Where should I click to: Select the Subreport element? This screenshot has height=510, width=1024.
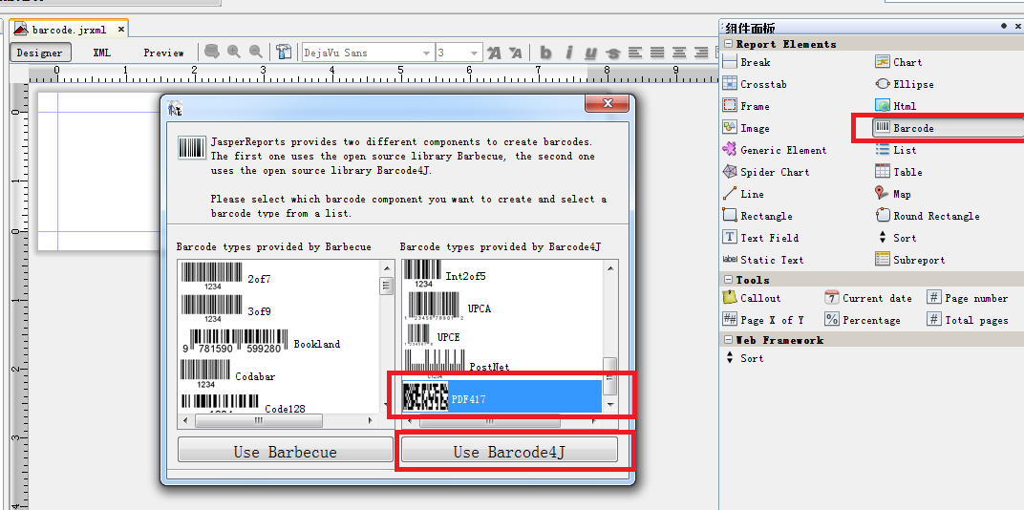tap(909, 260)
